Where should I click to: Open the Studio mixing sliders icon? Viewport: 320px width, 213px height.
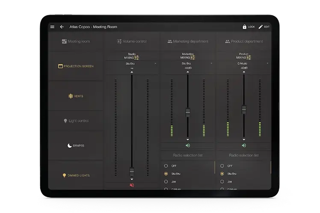[136, 58]
